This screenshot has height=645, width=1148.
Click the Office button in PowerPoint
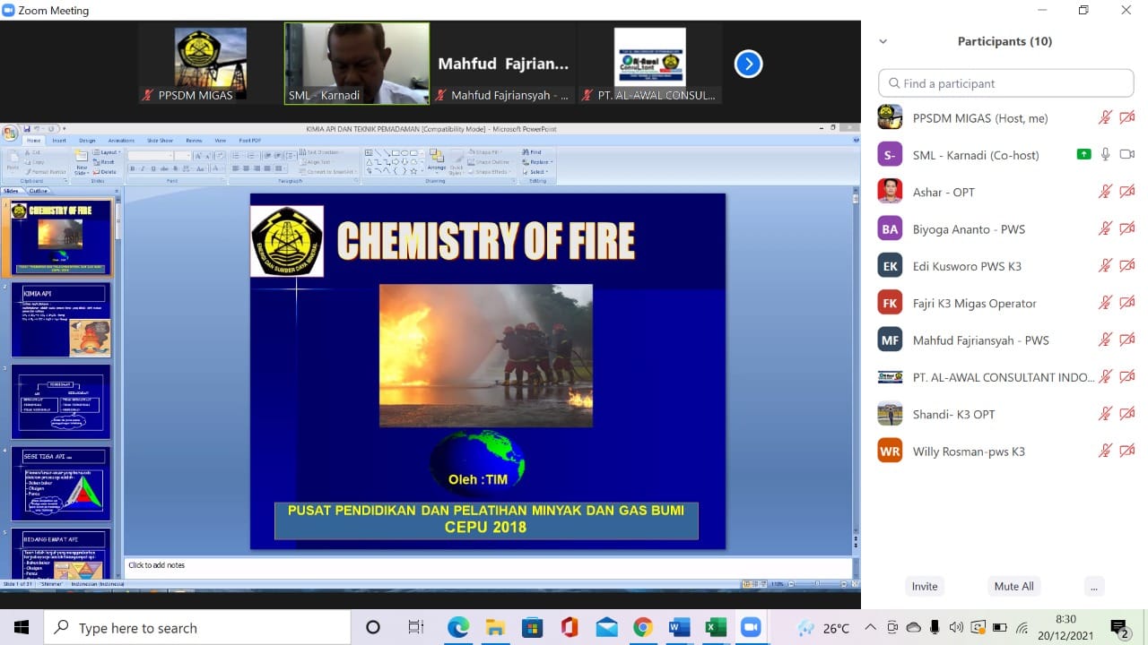pyautogui.click(x=10, y=133)
